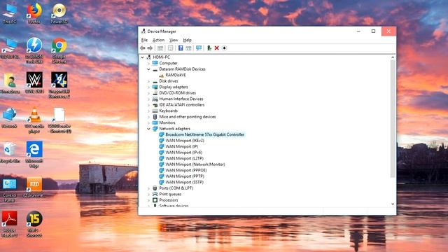Select WAN Miniport (IP)

click(182, 146)
